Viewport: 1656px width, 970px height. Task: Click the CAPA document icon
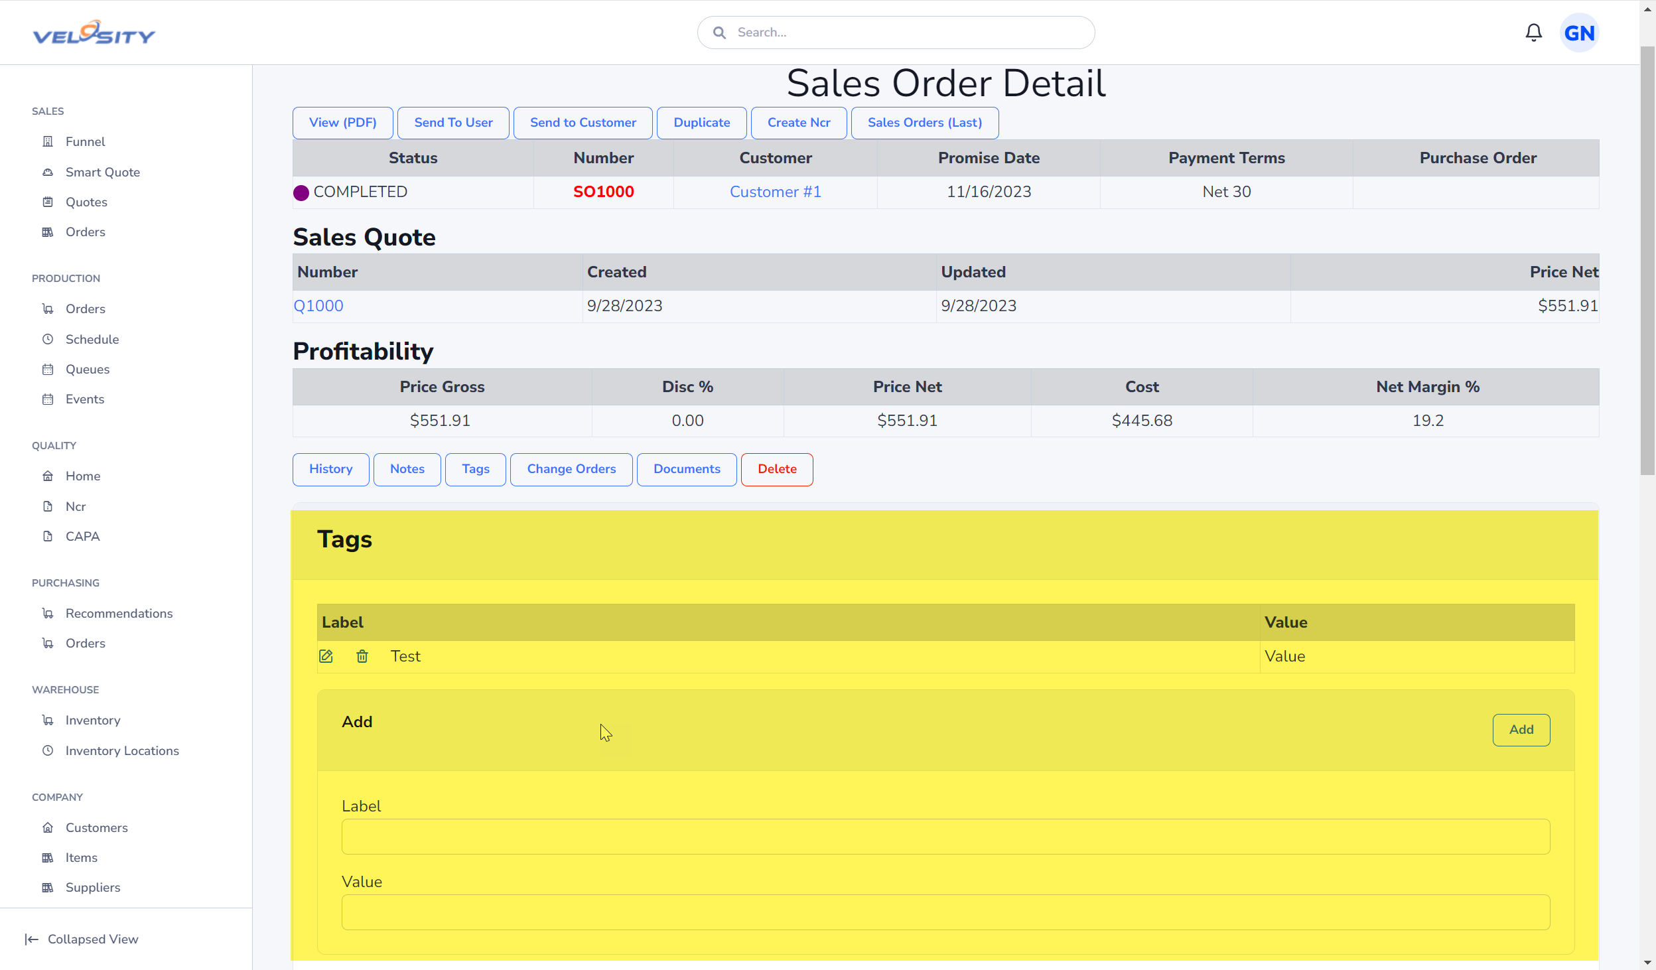point(48,536)
